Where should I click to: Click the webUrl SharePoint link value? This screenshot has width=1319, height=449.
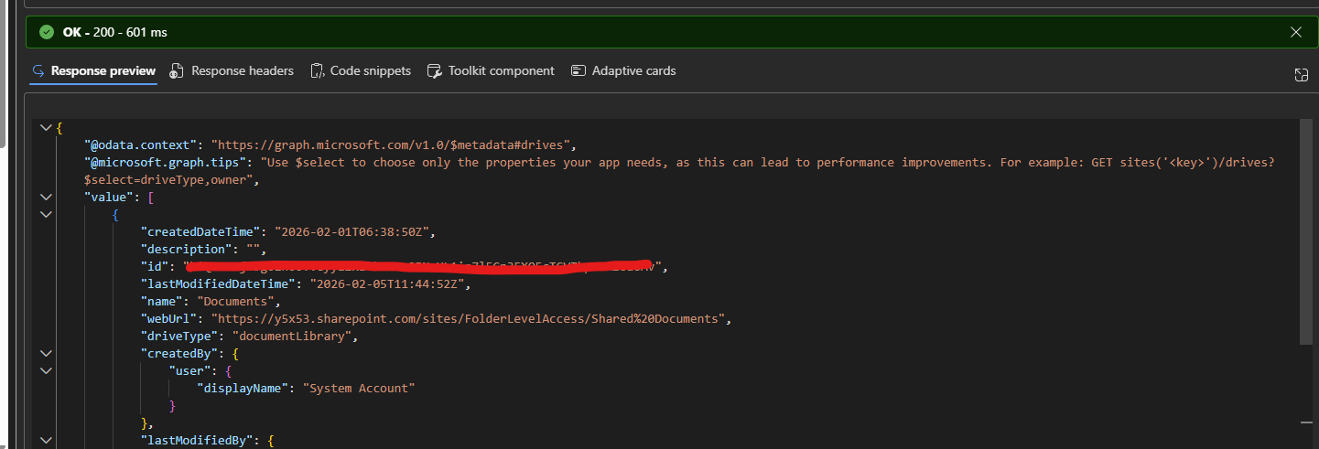473,318
